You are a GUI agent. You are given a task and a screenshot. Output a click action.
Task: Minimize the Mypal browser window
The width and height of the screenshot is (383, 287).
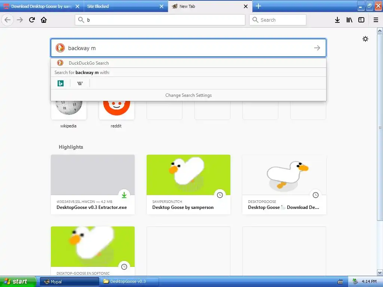(x=361, y=6)
